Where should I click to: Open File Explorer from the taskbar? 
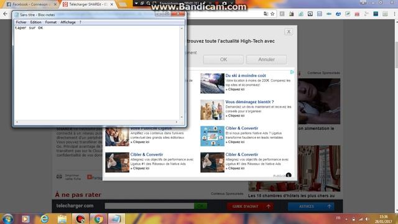pos(62,218)
